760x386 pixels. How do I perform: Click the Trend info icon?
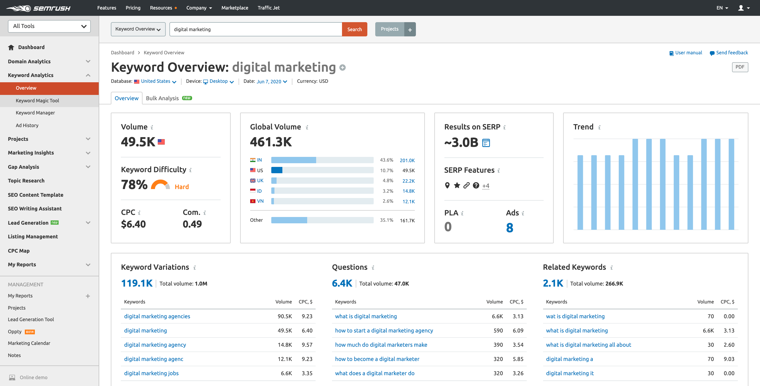[x=599, y=127]
